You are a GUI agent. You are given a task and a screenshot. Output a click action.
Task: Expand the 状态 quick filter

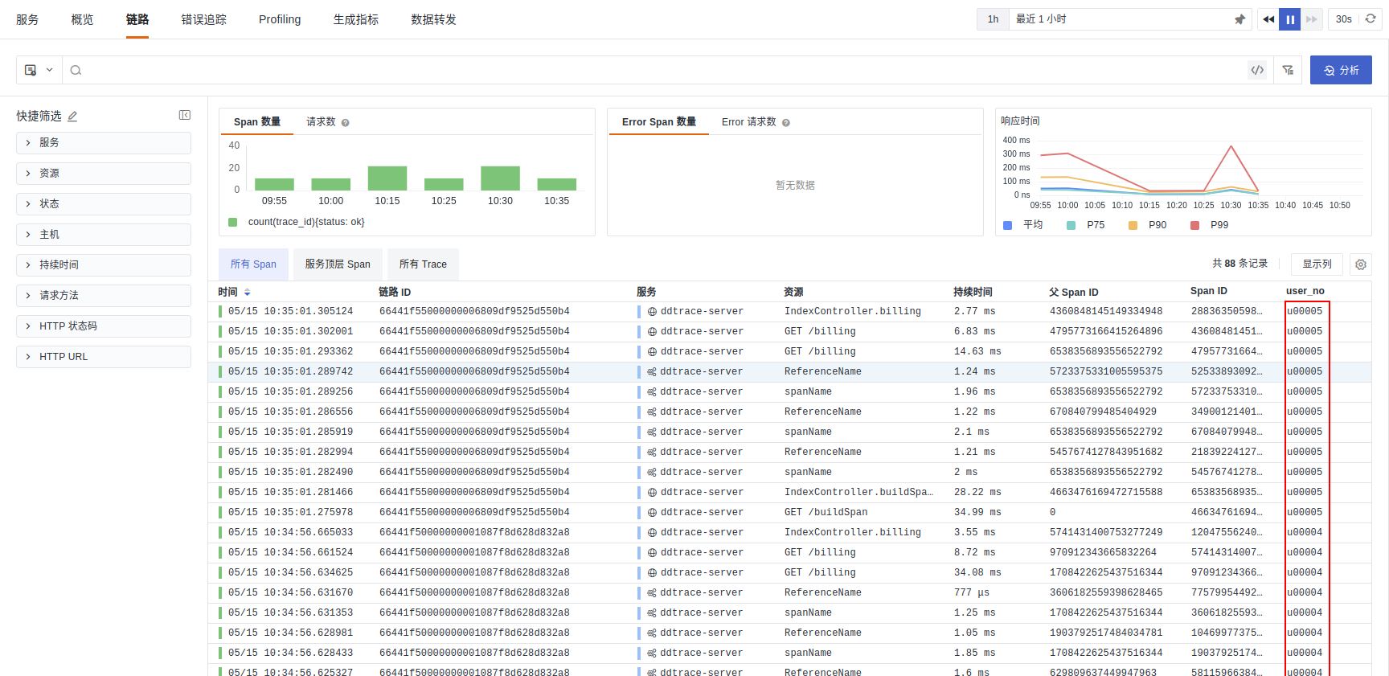pyautogui.click(x=104, y=203)
